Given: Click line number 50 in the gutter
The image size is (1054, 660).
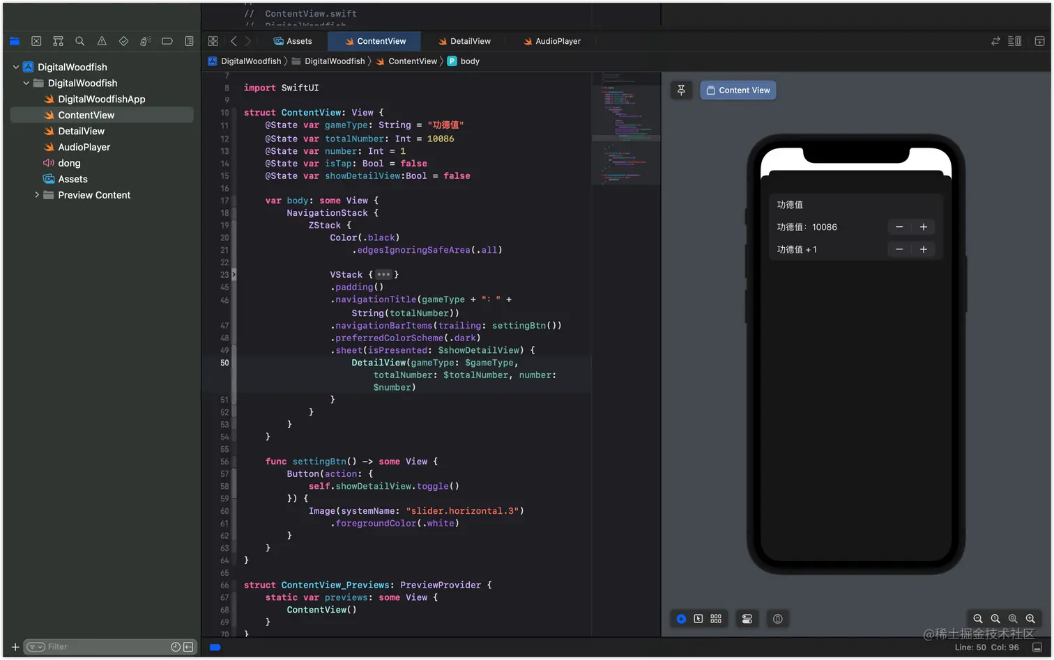Looking at the screenshot, I should tap(224, 363).
